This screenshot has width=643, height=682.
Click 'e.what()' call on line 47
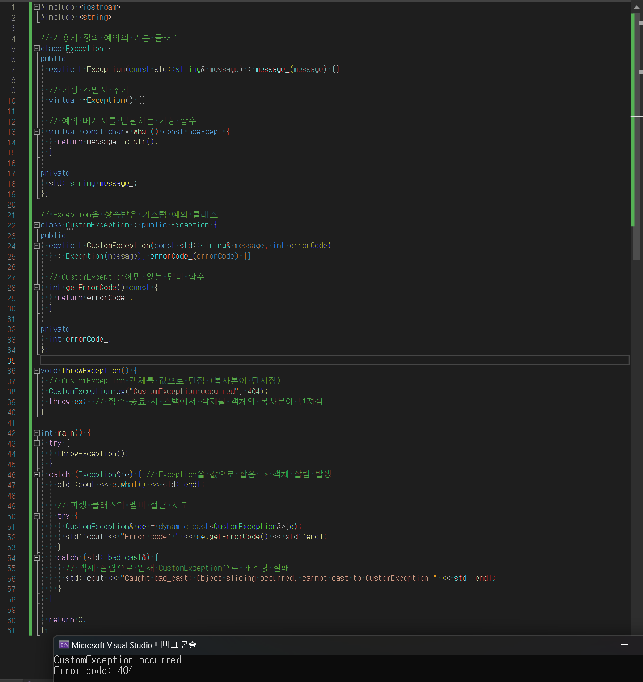pyautogui.click(x=129, y=485)
